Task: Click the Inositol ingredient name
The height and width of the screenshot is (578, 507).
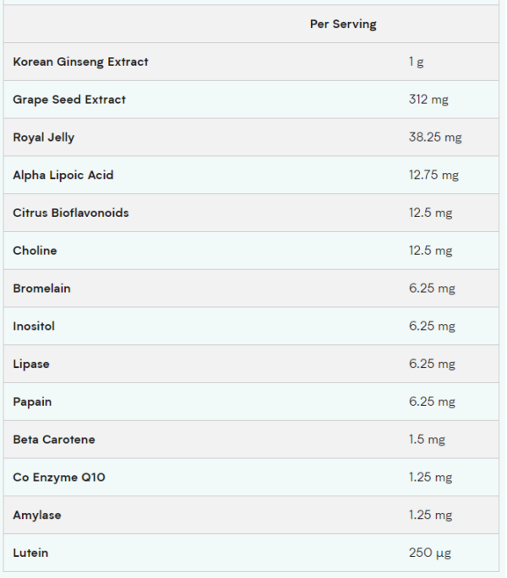Action: click(x=34, y=327)
